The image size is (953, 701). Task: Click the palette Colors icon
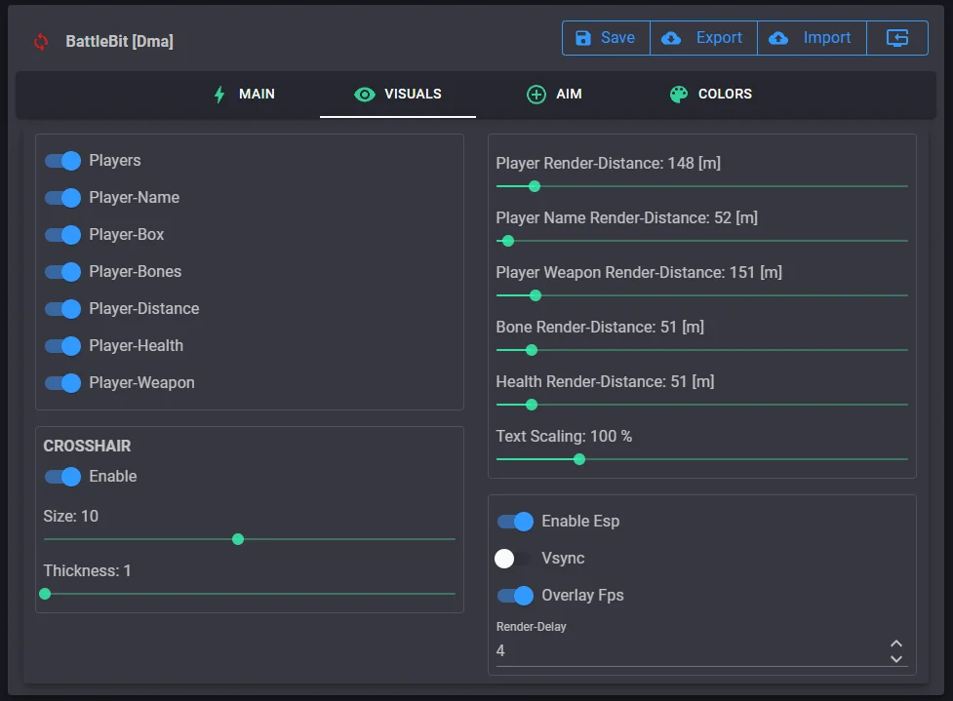pos(678,95)
